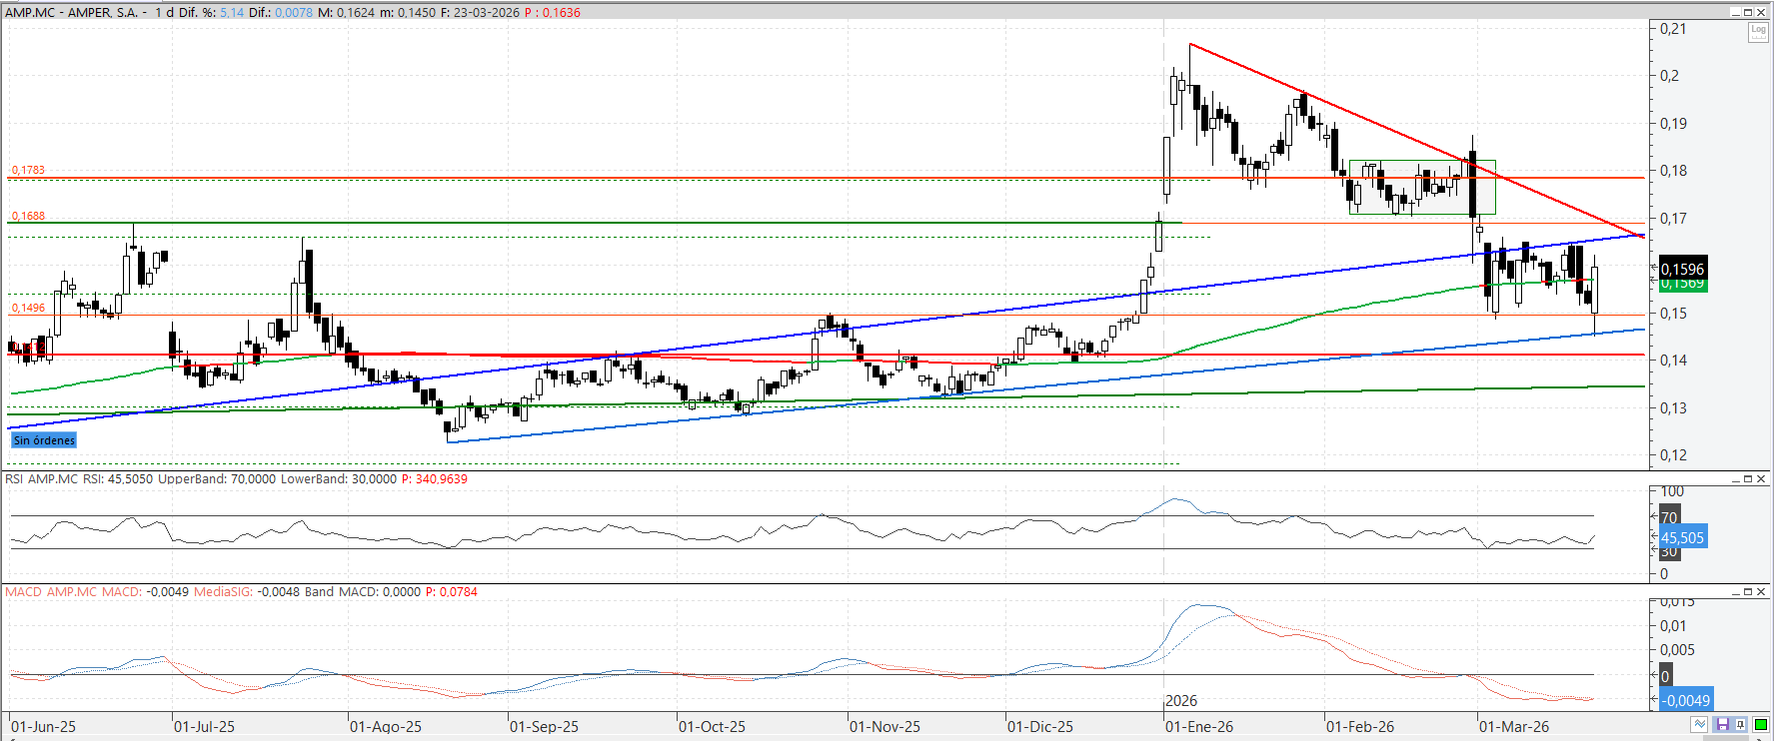
Task: Select the 0,1496 level label
Action: click(x=28, y=308)
